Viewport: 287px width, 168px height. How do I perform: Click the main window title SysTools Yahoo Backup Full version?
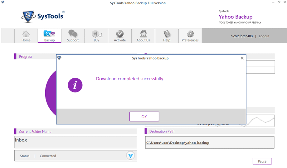(x=138, y=3)
